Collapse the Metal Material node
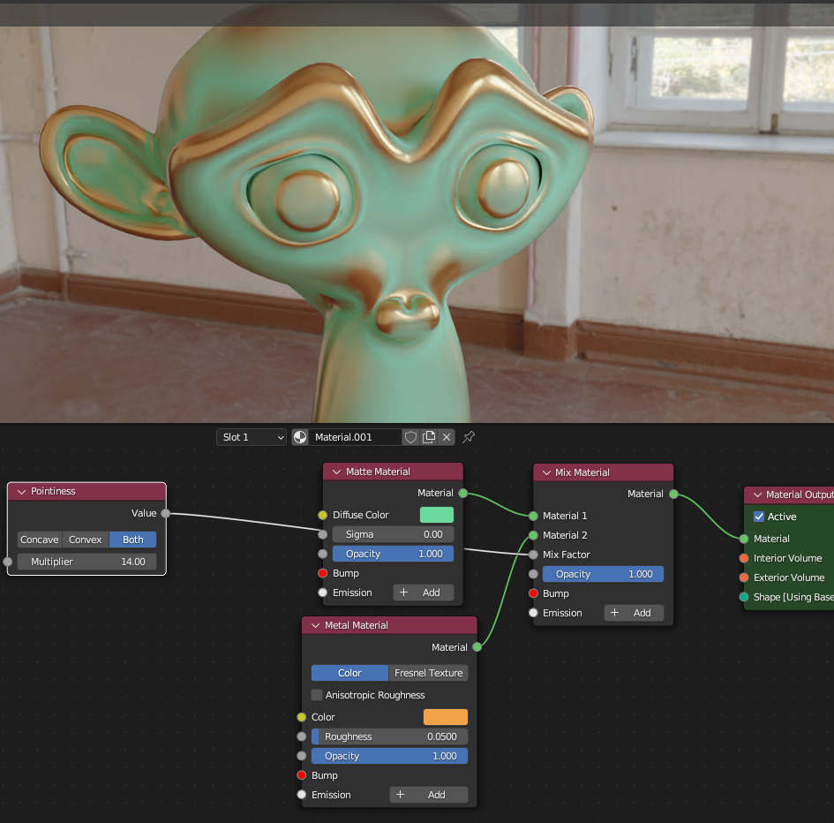Image resolution: width=834 pixels, height=823 pixels. (x=314, y=625)
